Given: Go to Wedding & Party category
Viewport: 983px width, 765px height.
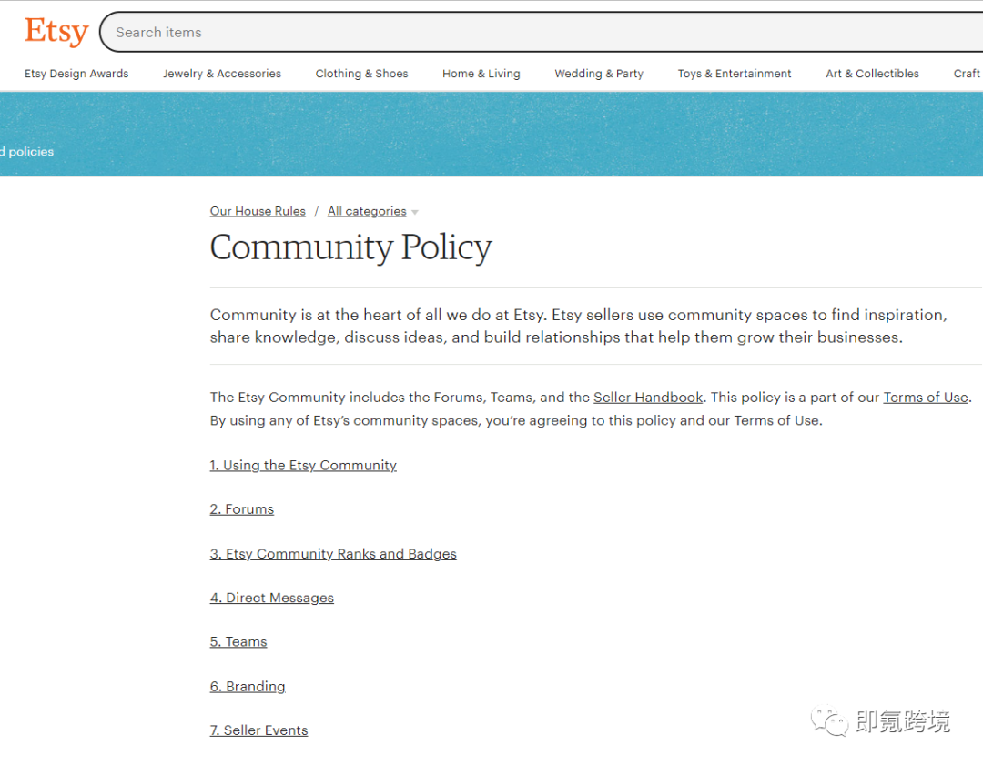Looking at the screenshot, I should point(599,74).
